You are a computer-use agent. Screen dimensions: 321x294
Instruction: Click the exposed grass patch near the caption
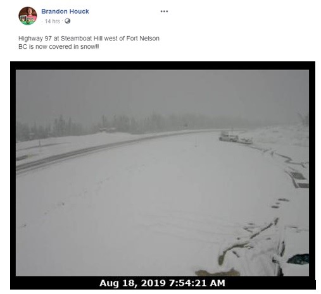coord(217,273)
